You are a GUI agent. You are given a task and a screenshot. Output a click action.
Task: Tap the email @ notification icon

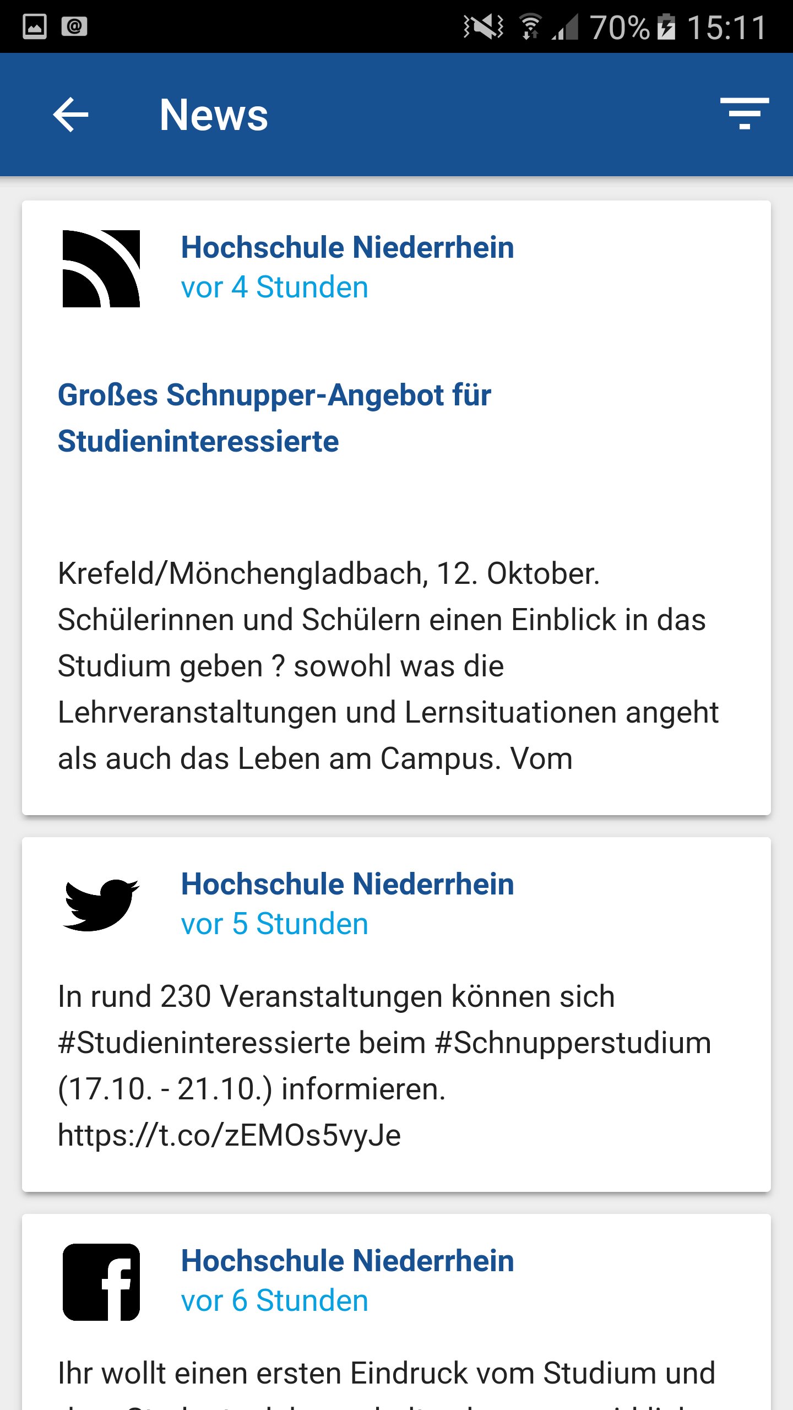74,26
